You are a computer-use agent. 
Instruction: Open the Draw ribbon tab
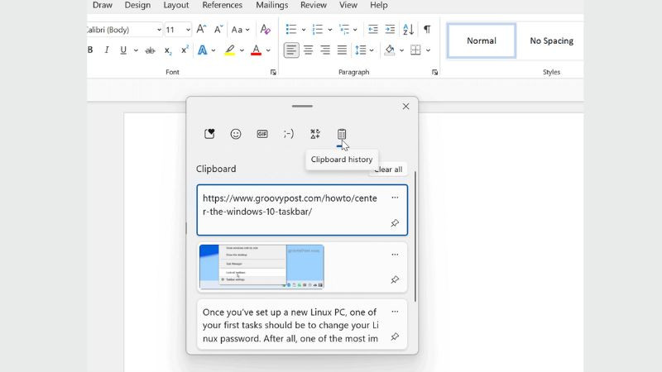pyautogui.click(x=102, y=5)
